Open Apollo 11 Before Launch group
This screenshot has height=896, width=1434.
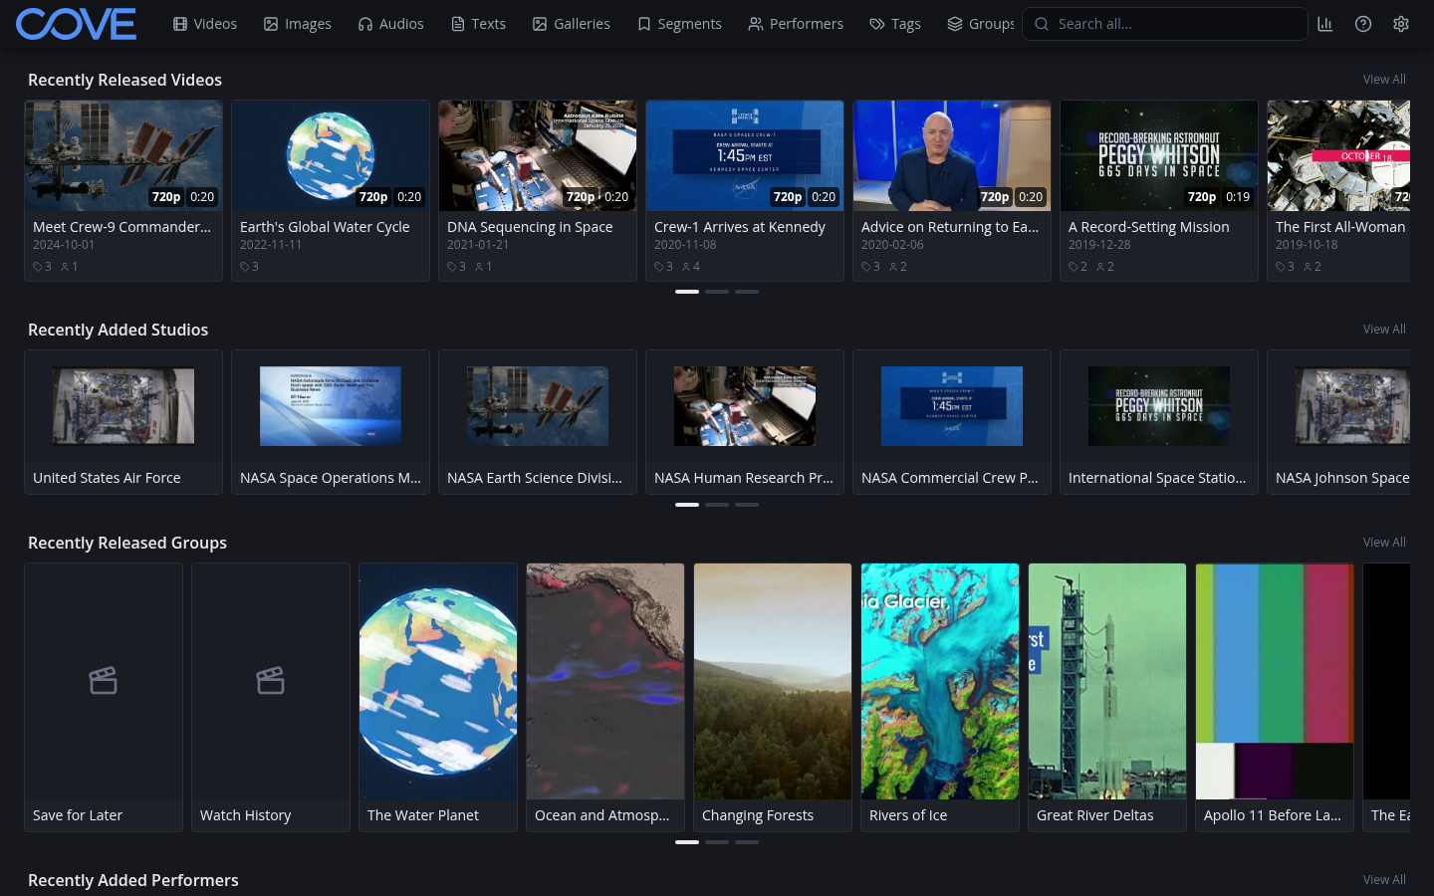(x=1275, y=697)
